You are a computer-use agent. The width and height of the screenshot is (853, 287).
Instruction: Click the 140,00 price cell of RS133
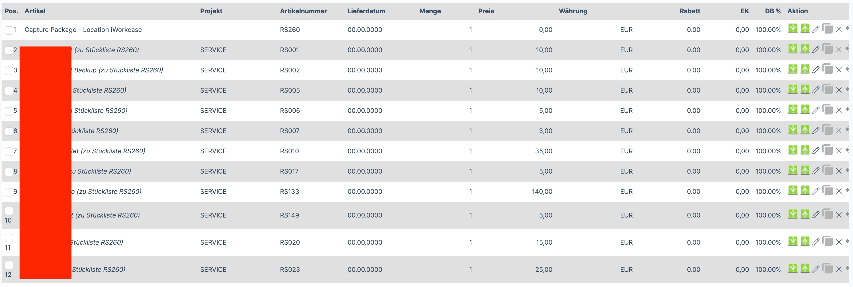click(x=542, y=191)
